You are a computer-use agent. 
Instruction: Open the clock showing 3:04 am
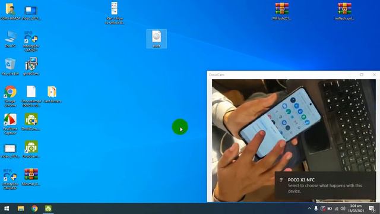[356, 209]
